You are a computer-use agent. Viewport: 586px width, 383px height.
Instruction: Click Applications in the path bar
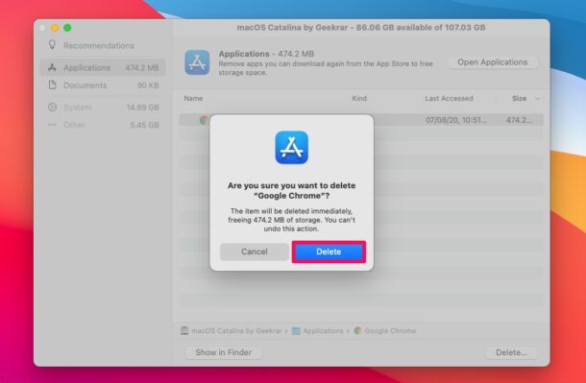click(323, 331)
